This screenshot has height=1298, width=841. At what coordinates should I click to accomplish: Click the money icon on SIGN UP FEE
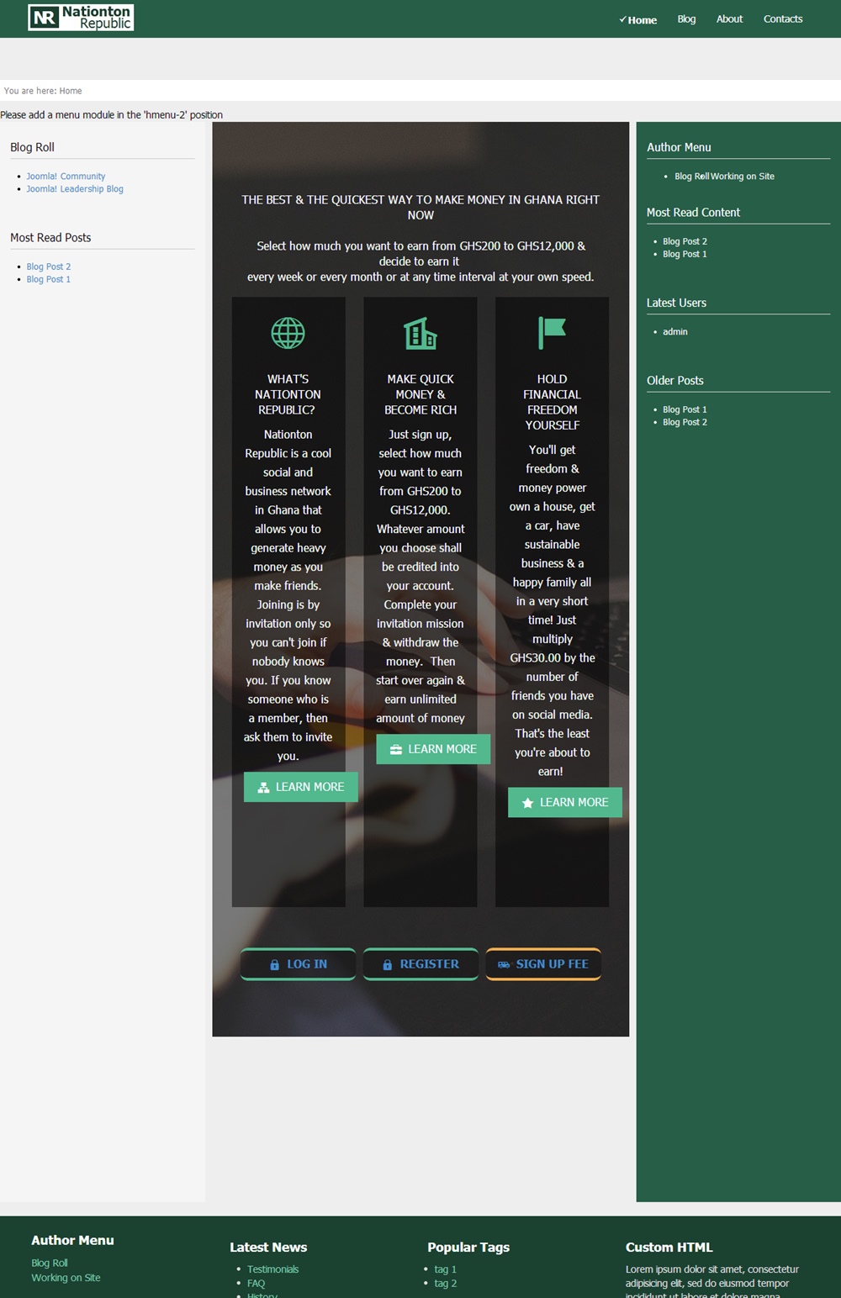[x=504, y=965]
